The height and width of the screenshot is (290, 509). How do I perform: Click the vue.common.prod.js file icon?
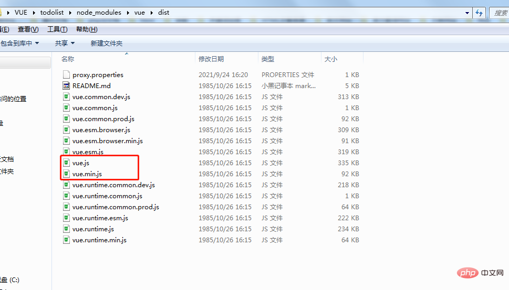pyautogui.click(x=66, y=119)
